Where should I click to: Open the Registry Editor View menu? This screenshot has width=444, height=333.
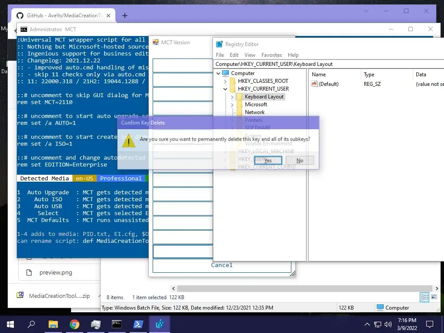[x=250, y=55]
